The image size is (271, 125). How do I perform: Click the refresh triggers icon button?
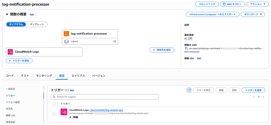pyautogui.click(x=189, y=90)
